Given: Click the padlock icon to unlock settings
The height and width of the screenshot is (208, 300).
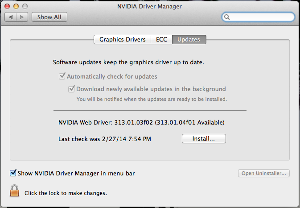Looking at the screenshot, I should click(15, 191).
